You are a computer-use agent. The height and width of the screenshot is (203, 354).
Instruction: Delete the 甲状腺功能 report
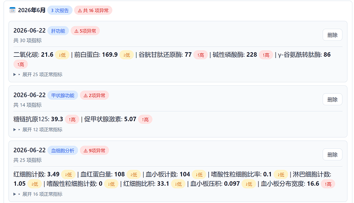(332, 100)
